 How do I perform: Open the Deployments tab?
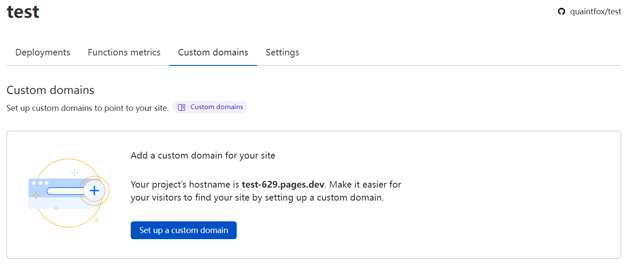43,52
